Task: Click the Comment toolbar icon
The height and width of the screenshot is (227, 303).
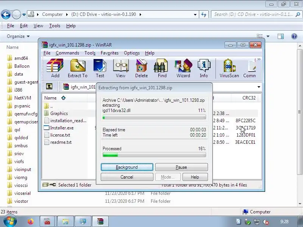Action: point(250,68)
